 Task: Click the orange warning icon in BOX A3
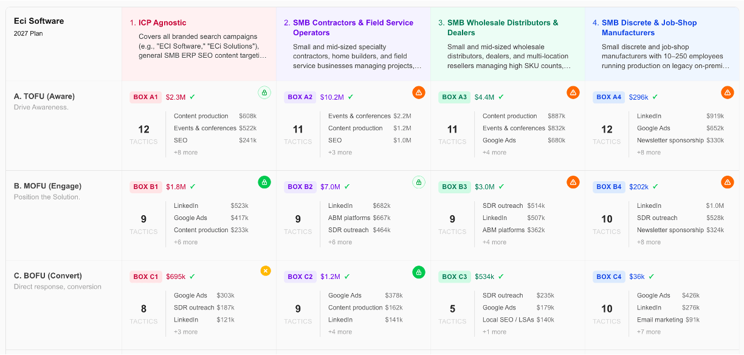coord(573,92)
